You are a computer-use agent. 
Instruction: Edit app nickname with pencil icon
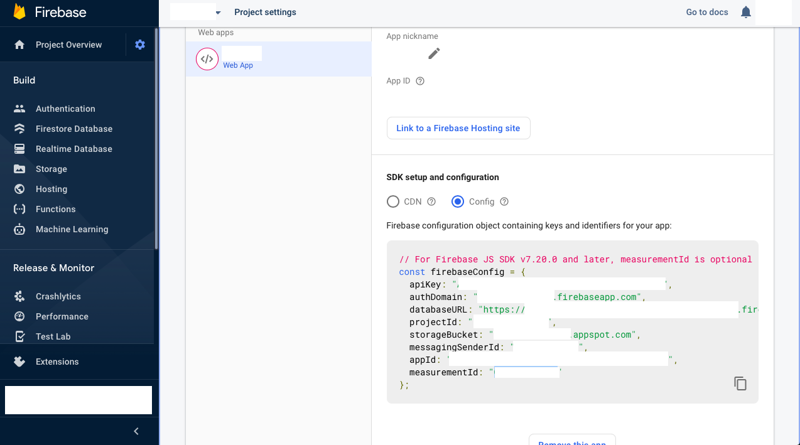tap(434, 53)
